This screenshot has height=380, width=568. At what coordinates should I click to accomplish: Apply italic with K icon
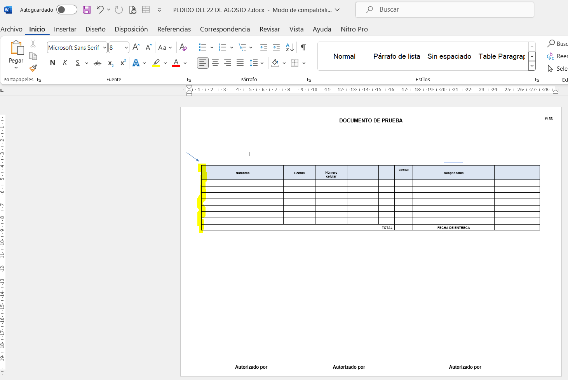65,63
